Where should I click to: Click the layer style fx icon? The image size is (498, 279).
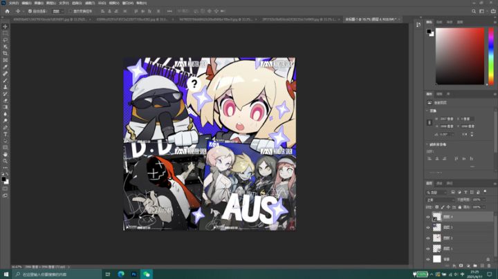(454, 266)
